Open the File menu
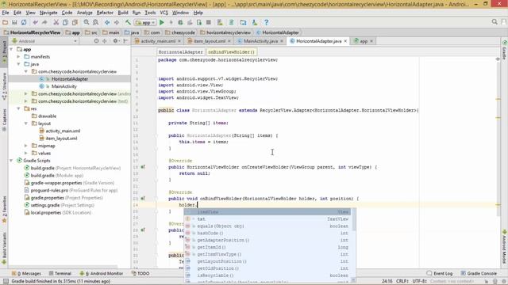This screenshot has width=508, height=285. coord(6,13)
